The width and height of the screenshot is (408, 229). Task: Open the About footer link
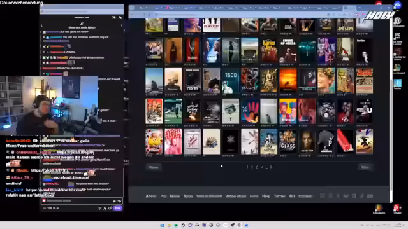click(151, 196)
